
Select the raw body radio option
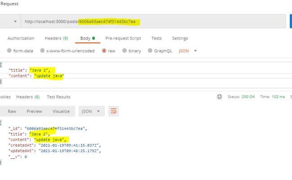point(104,50)
